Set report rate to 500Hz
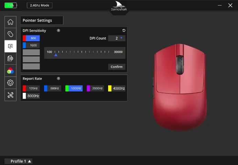 coord(52,88)
